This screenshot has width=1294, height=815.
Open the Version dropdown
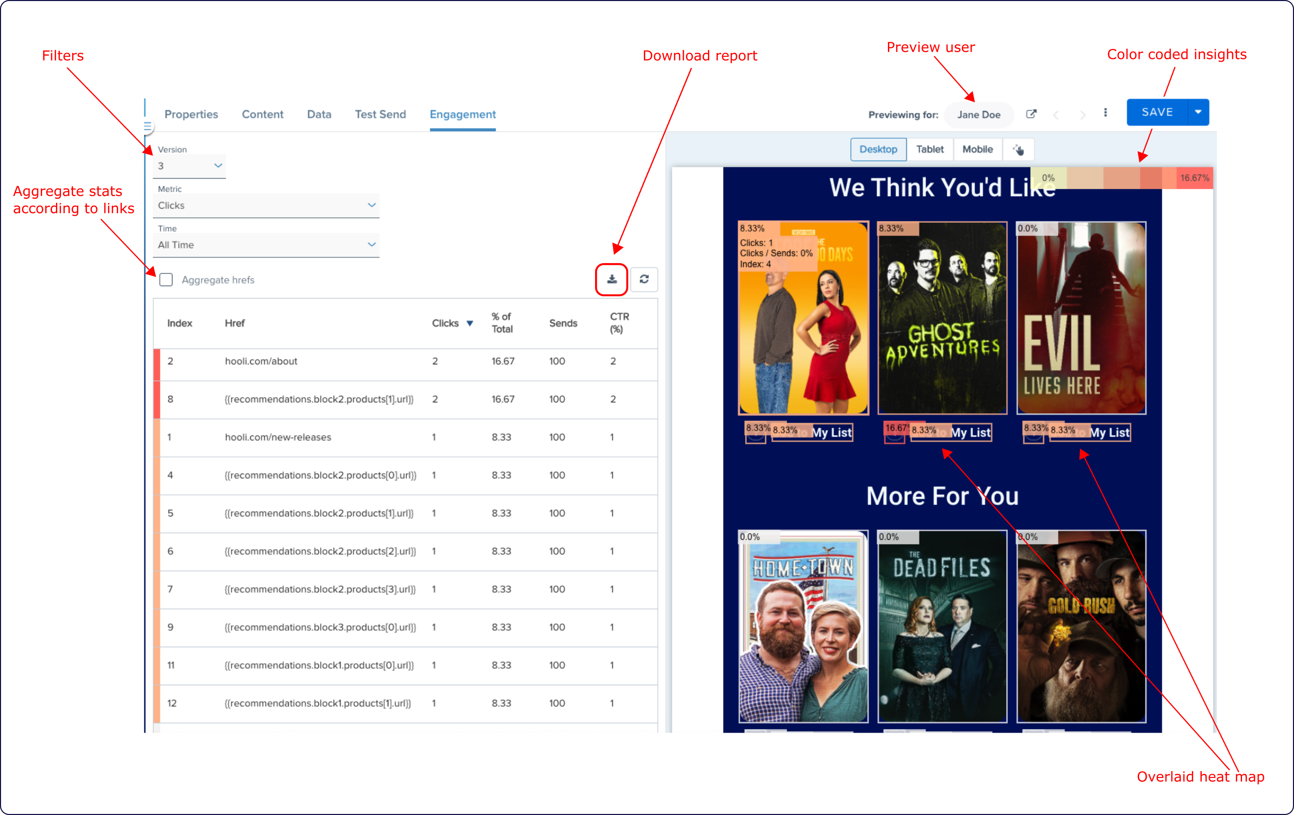(189, 166)
